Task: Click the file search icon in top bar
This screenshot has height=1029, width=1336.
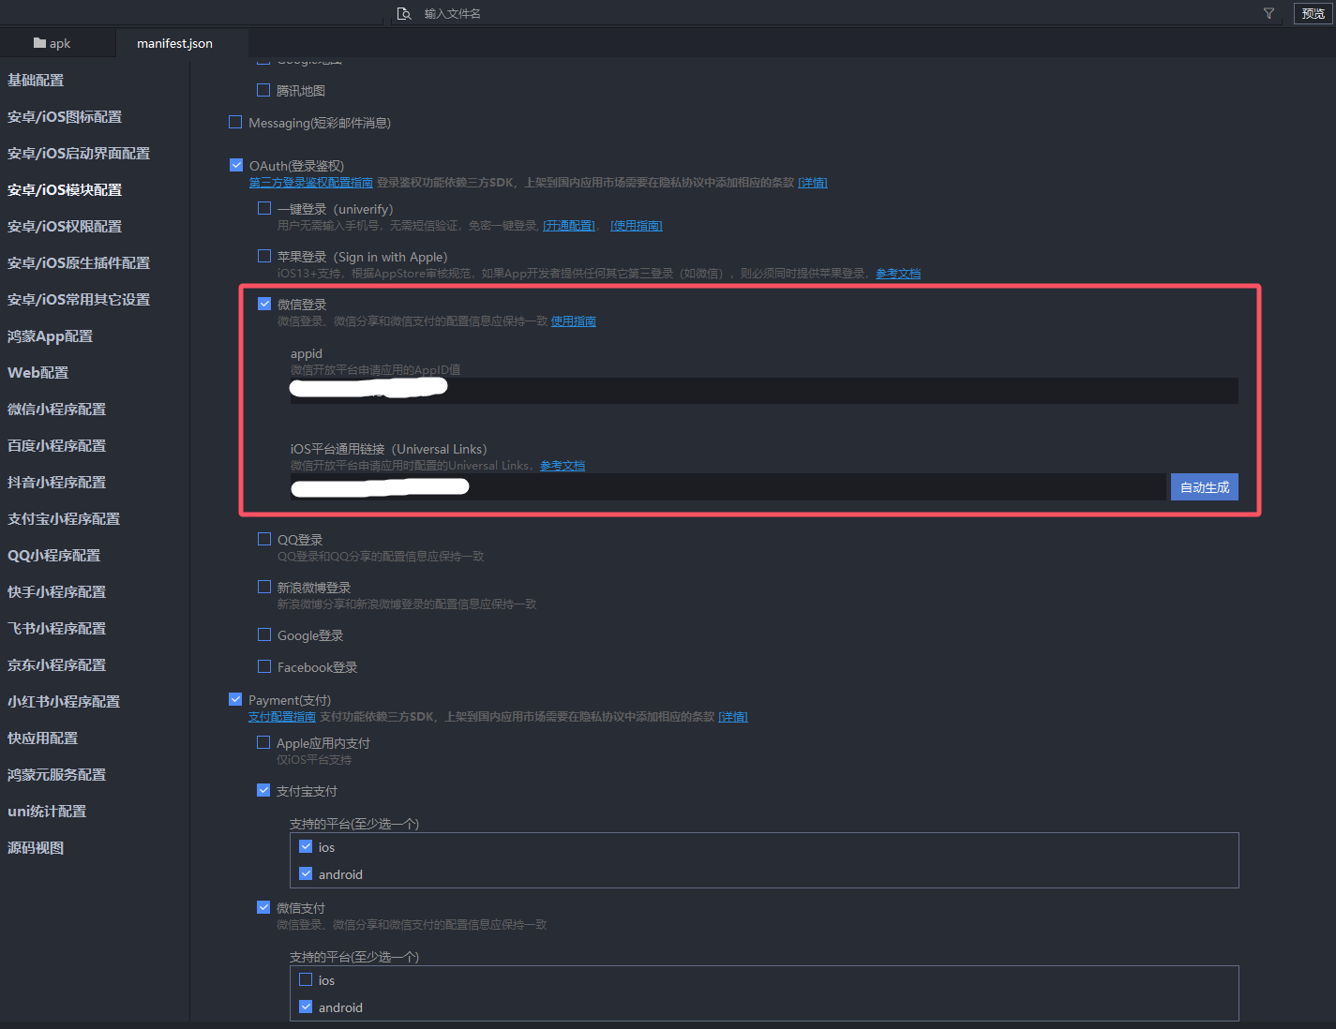Action: [x=404, y=14]
